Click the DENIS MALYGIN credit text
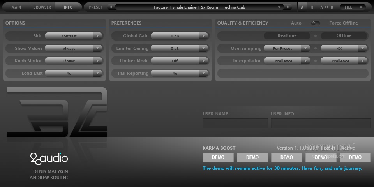The height and width of the screenshot is (187, 374). coord(51,171)
